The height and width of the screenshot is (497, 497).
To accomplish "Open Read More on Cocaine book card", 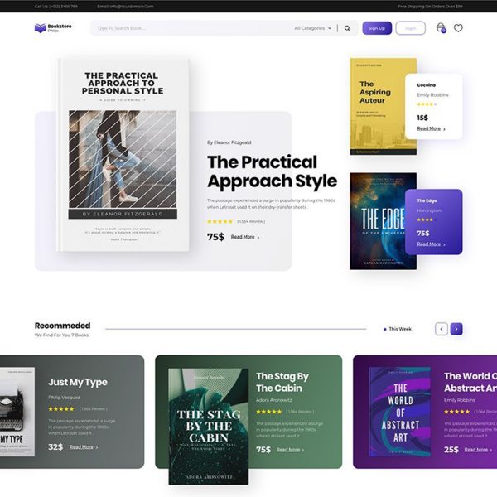I will coord(431,128).
